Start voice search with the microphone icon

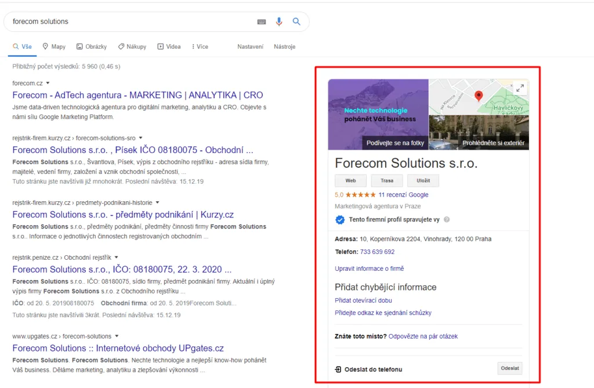click(279, 21)
